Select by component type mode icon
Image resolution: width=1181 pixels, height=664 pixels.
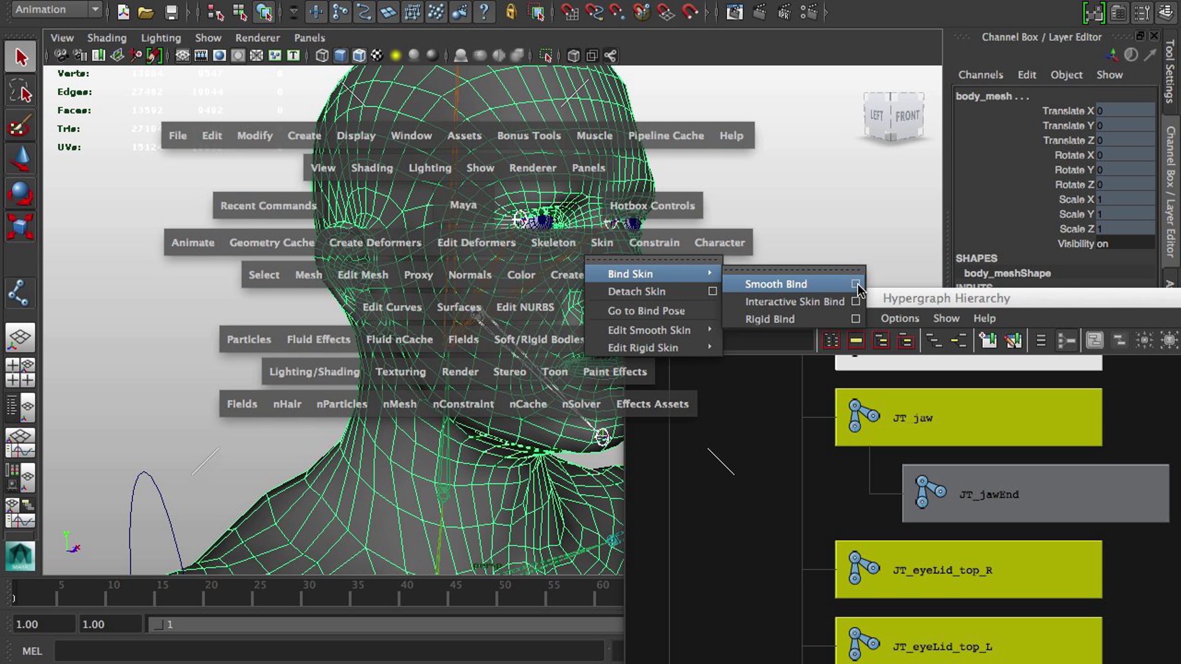click(x=264, y=12)
